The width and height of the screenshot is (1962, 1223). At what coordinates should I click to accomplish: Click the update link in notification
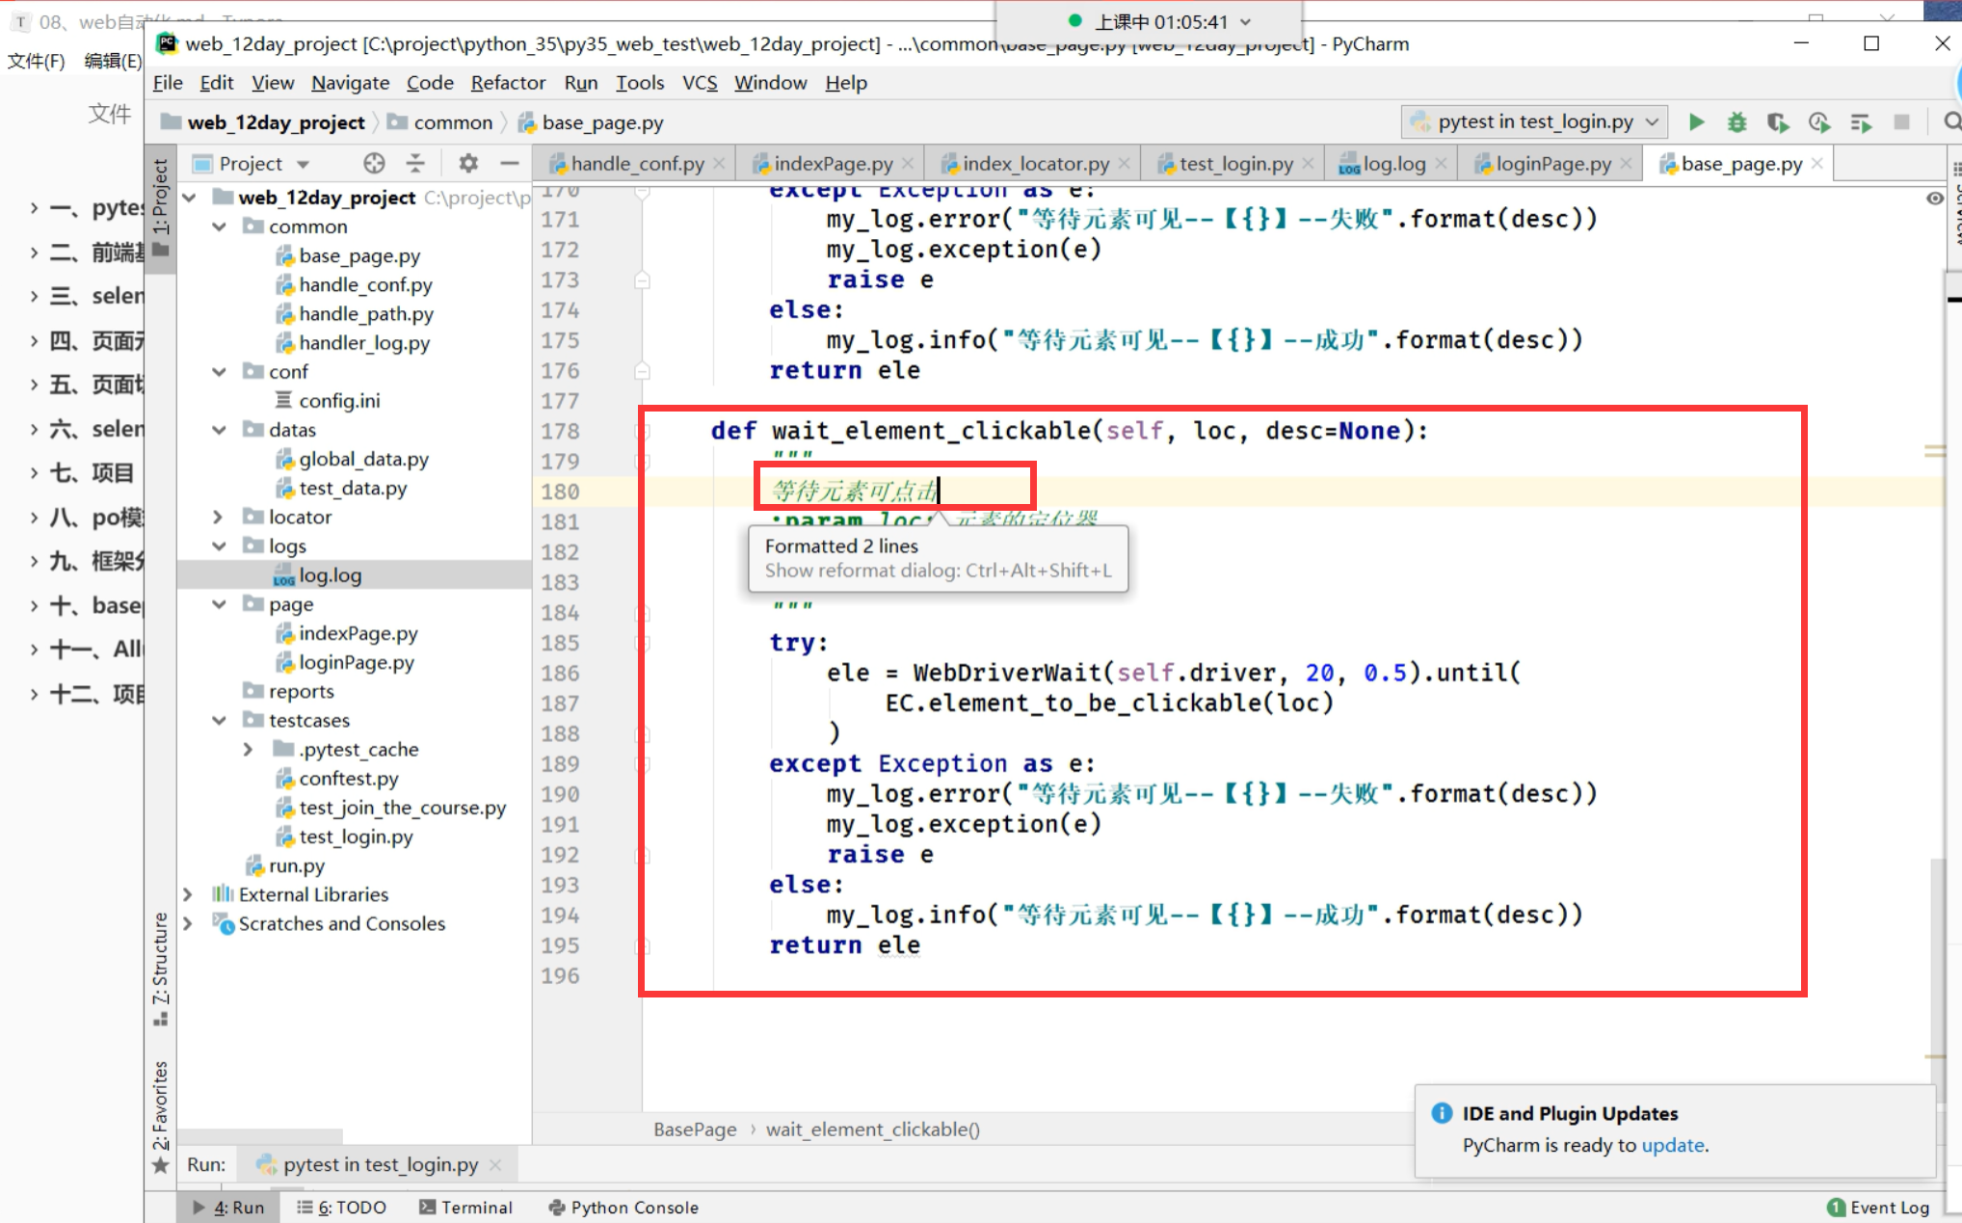[1672, 1146]
